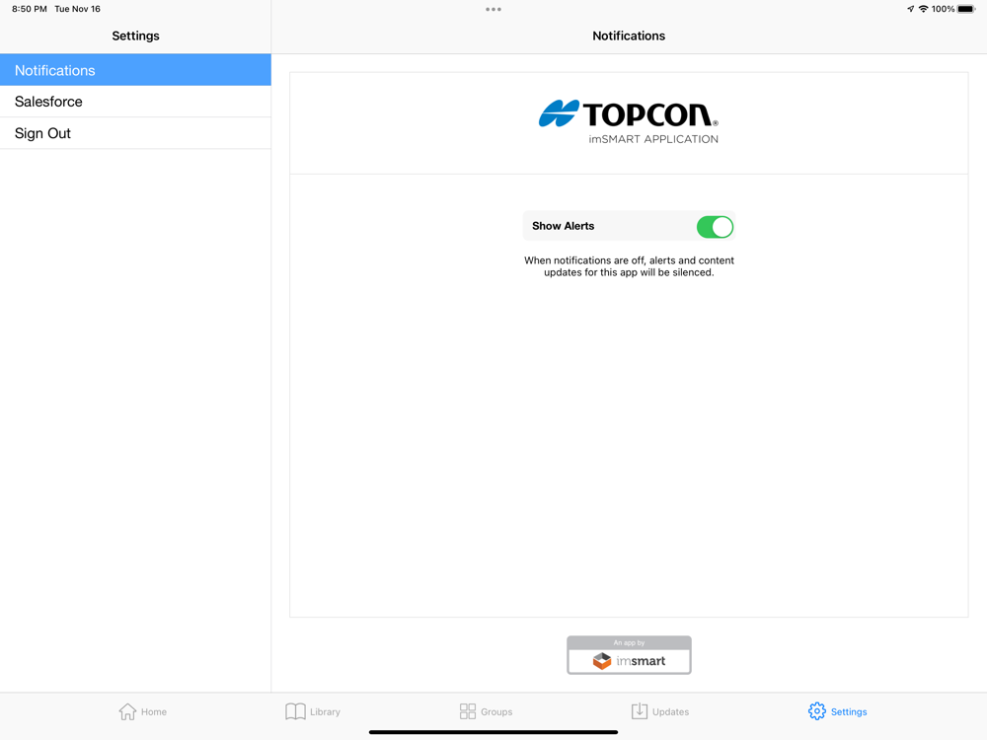
Task: Tap the 100% battery percentage text
Action: (943, 9)
